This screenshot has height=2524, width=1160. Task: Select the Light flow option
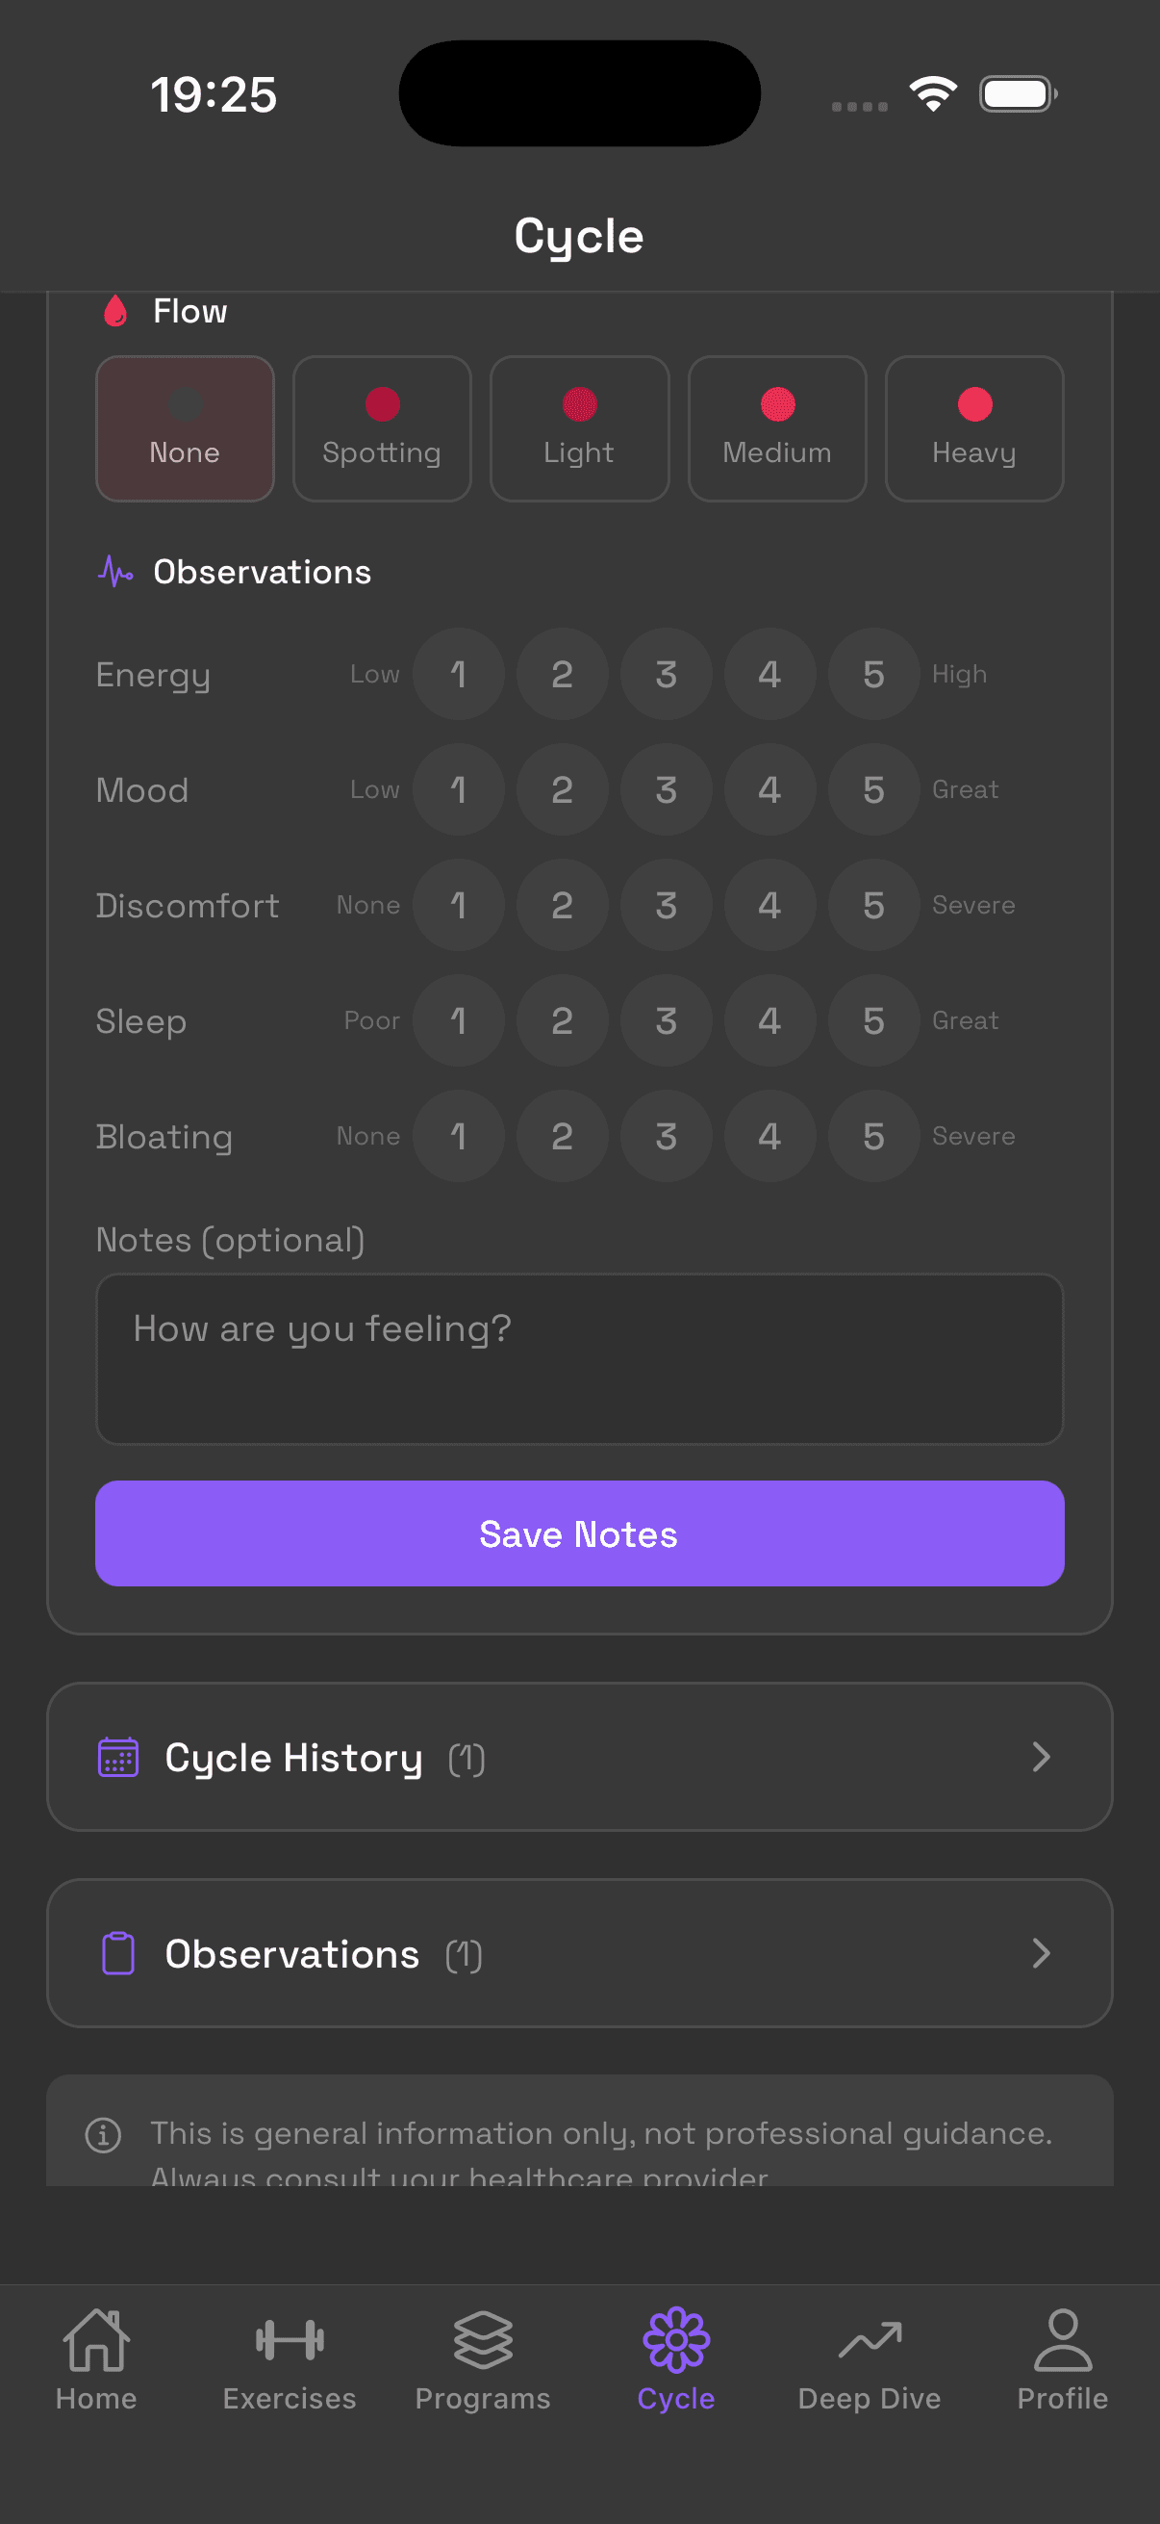579,428
